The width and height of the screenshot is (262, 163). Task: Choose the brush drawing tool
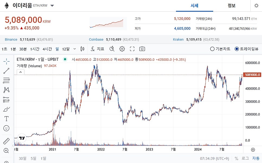7,109
